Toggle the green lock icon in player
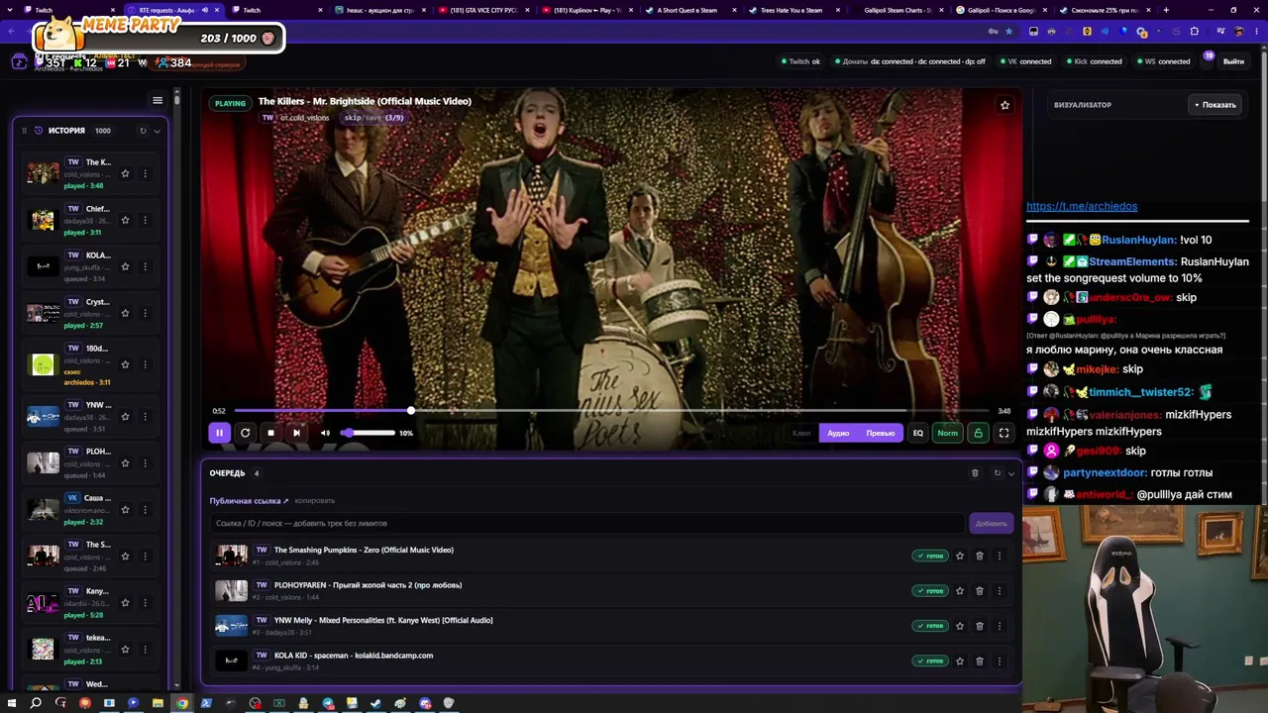 (x=978, y=433)
